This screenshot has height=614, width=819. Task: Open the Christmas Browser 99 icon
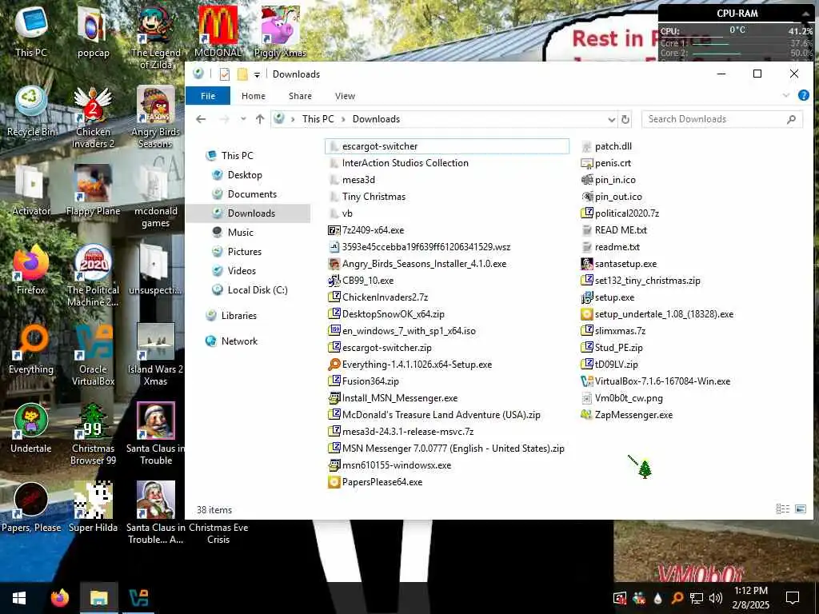tap(93, 434)
